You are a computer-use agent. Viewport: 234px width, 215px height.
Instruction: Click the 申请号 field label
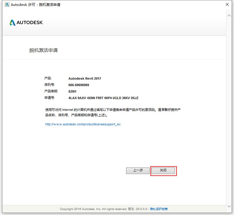(x=49, y=98)
